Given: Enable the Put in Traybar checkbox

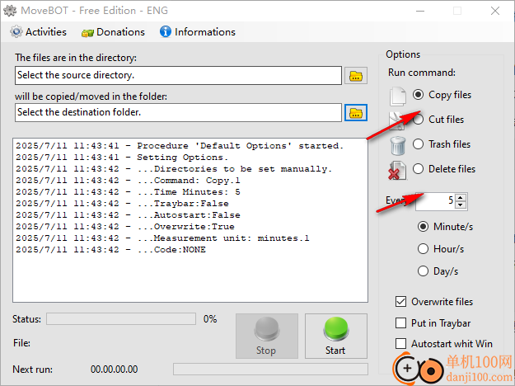Looking at the screenshot, I should 400,322.
